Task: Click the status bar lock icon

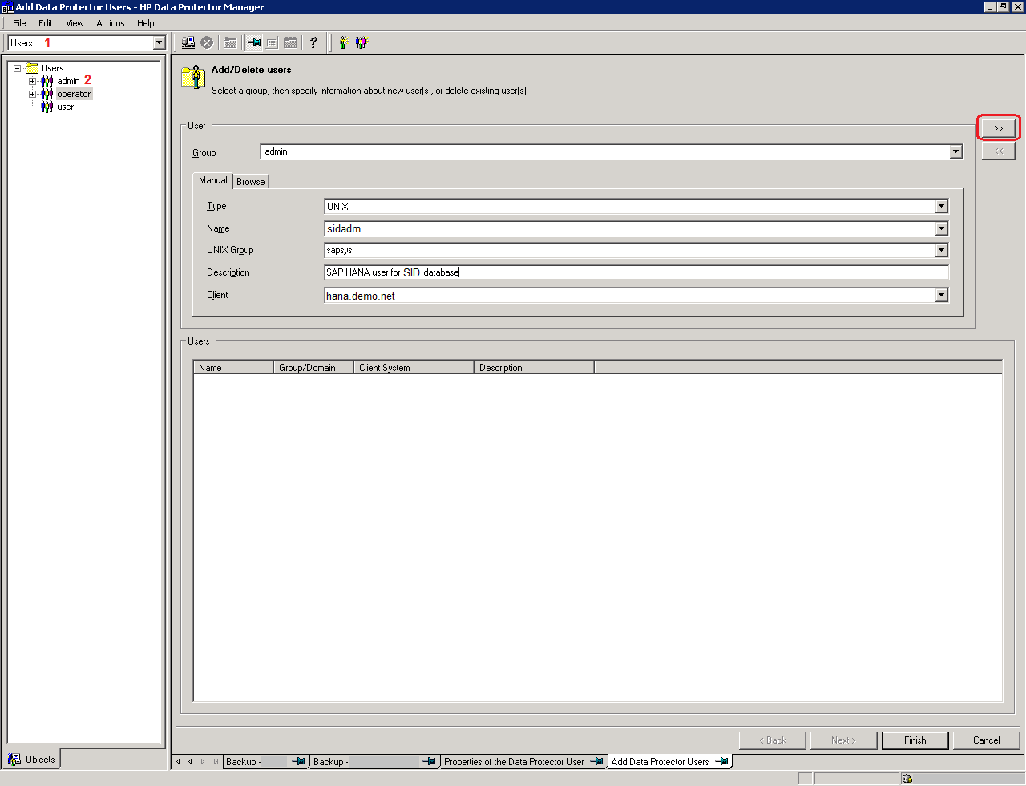Action: coord(907,778)
